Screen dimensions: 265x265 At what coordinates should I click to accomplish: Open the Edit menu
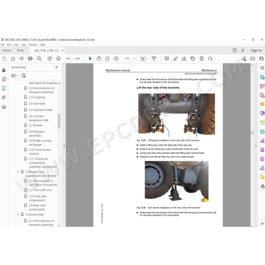click(9, 45)
